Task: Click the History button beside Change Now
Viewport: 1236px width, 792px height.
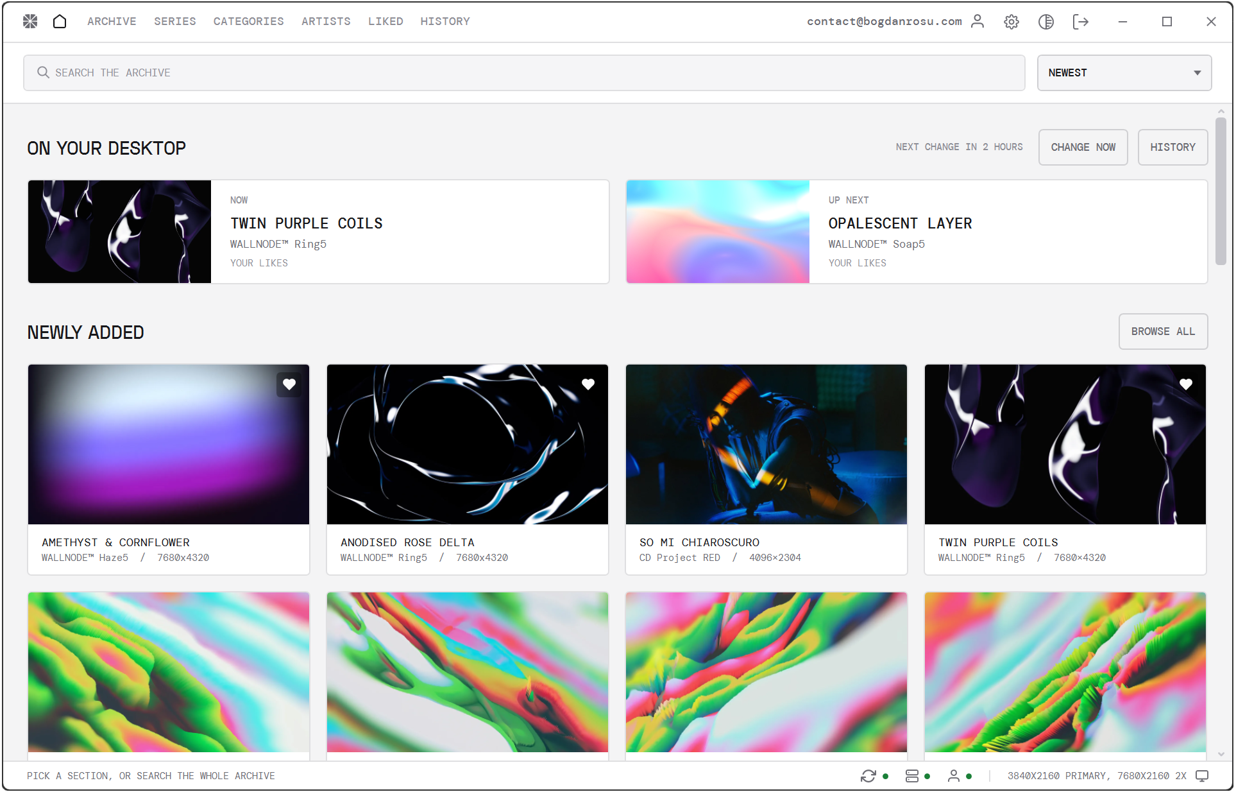Action: (x=1173, y=147)
